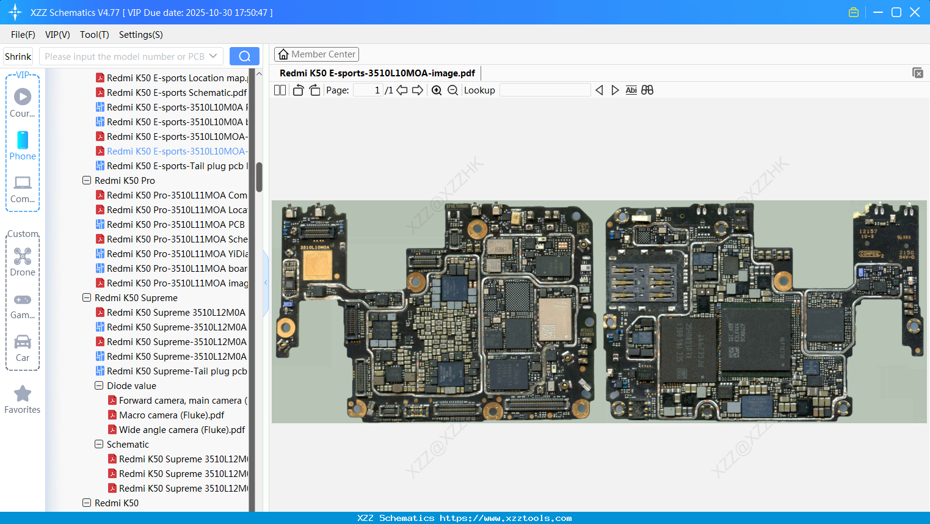Open the Member Center
The image size is (930, 524).
coord(316,54)
